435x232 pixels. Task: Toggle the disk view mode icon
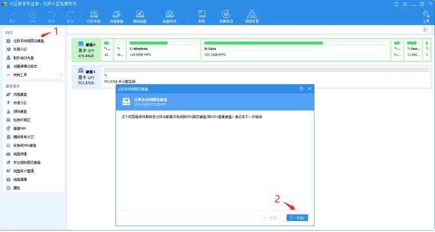(x=425, y=30)
